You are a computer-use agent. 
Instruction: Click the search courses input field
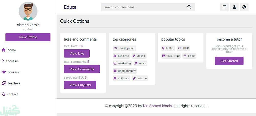tap(143, 7)
